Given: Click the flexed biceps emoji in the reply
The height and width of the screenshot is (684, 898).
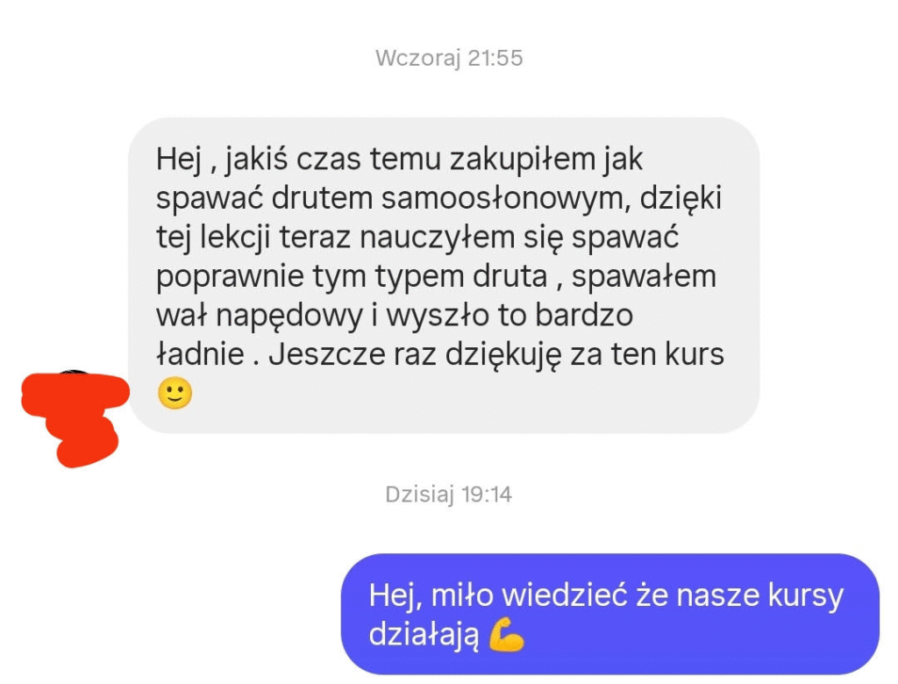Looking at the screenshot, I should 507,635.
